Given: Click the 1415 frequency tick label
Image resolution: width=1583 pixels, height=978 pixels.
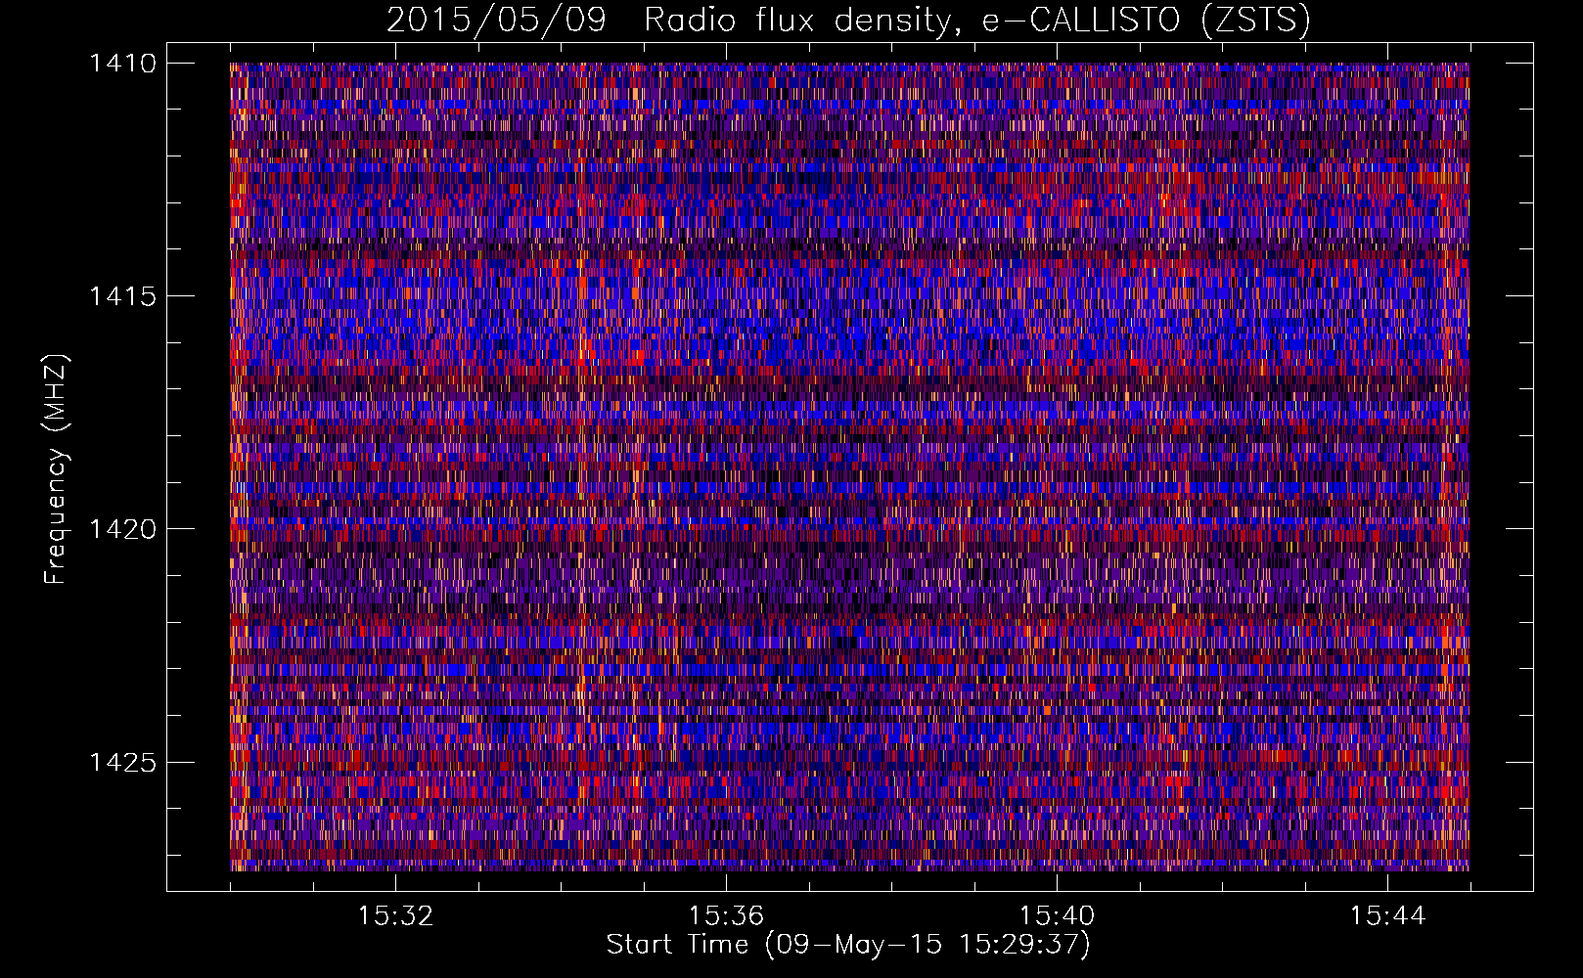Looking at the screenshot, I should 122,296.
